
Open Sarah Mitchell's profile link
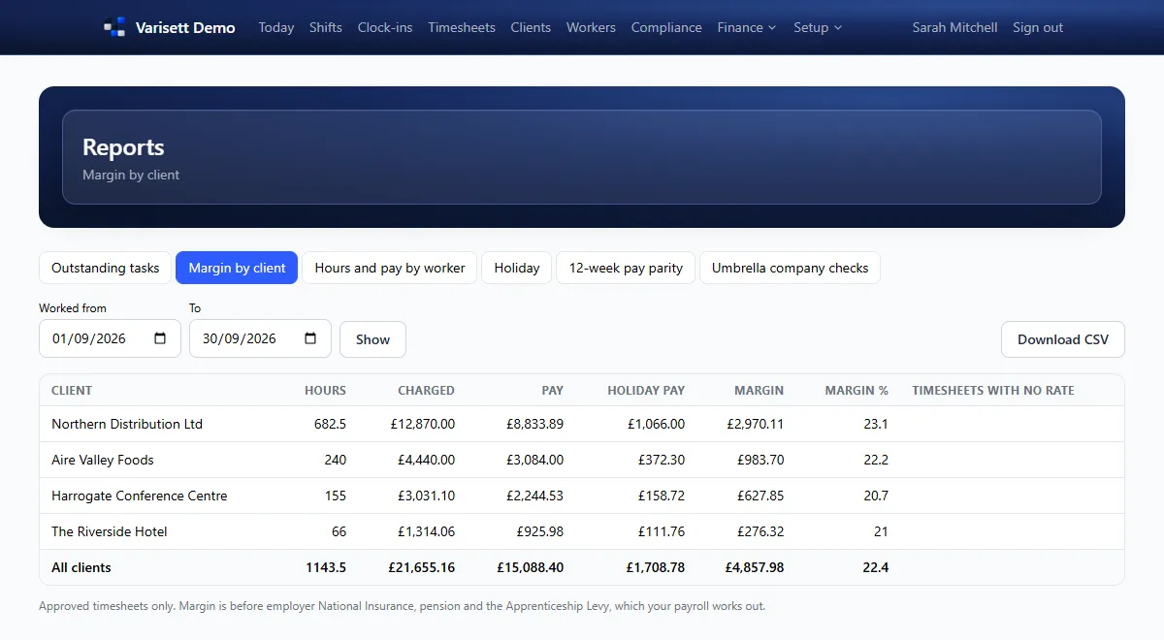954,27
